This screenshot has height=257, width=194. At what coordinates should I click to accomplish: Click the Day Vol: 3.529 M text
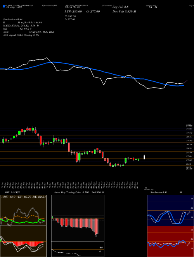125,11
